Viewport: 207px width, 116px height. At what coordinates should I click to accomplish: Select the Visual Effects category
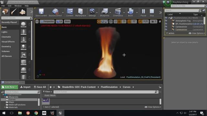(x=8, y=42)
